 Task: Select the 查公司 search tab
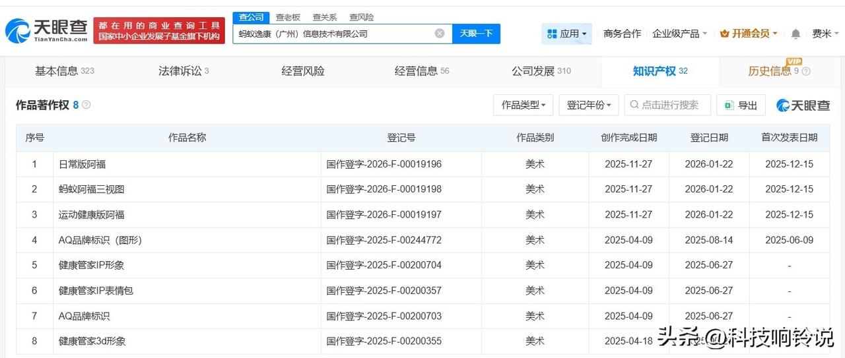(x=252, y=17)
